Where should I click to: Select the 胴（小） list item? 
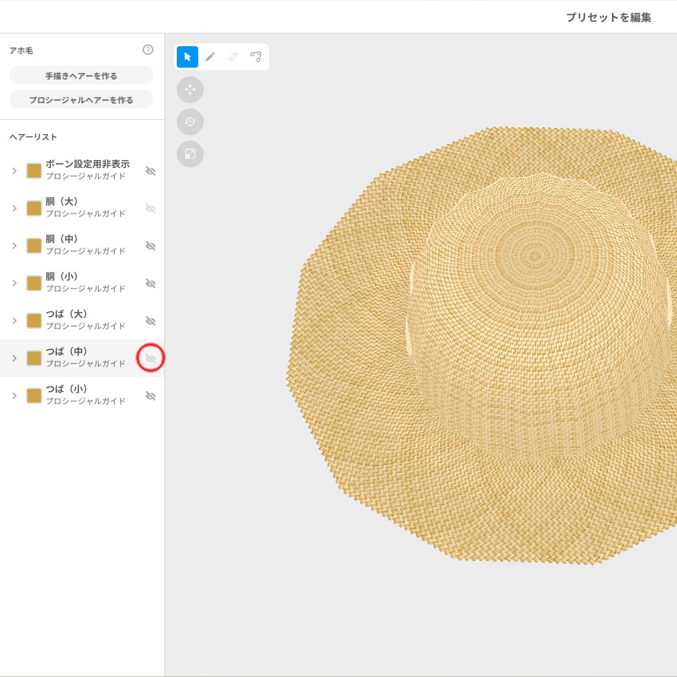click(x=85, y=283)
